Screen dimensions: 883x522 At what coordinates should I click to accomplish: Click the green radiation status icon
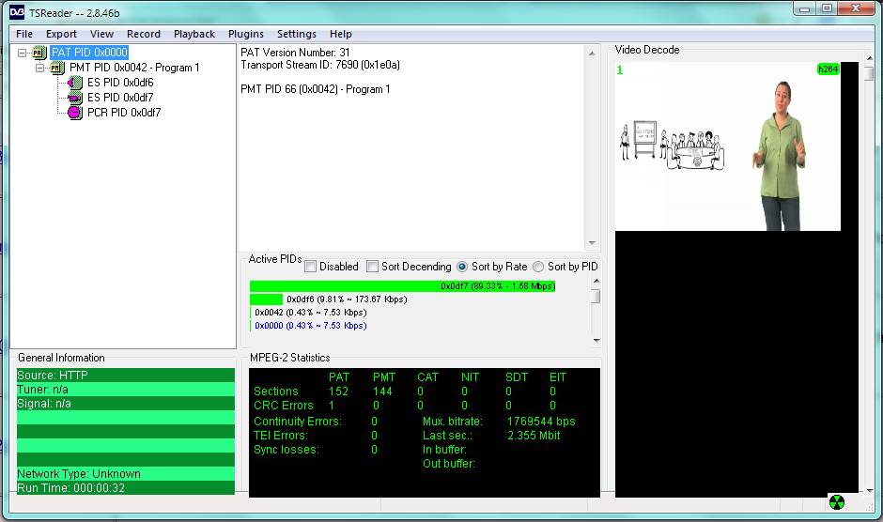836,502
